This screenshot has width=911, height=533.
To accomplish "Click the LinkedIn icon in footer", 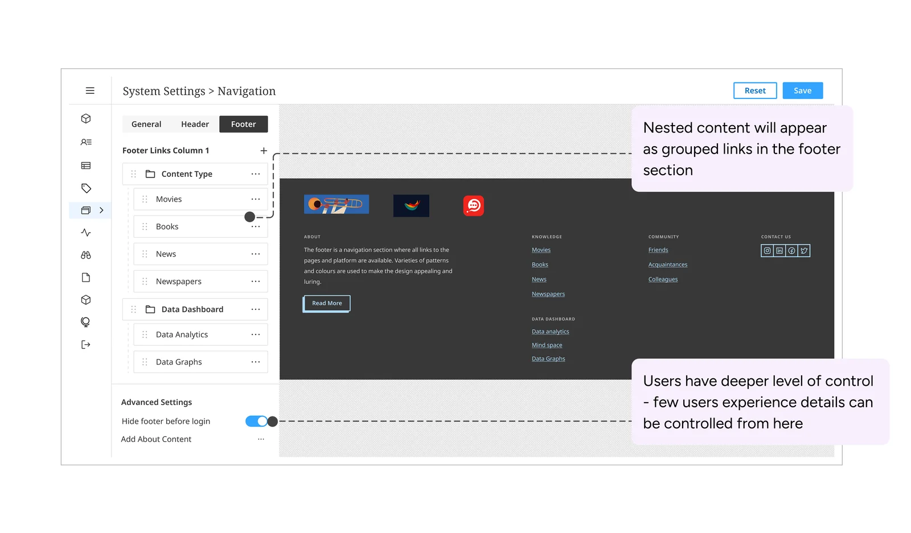I will [779, 251].
